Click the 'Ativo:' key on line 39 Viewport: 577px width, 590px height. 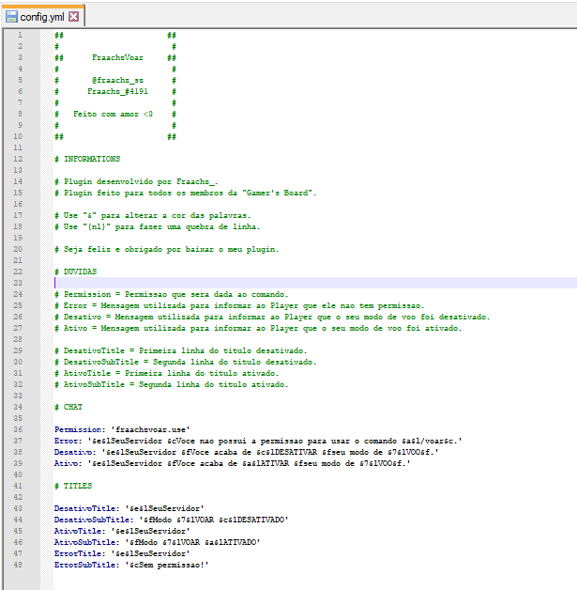click(68, 463)
